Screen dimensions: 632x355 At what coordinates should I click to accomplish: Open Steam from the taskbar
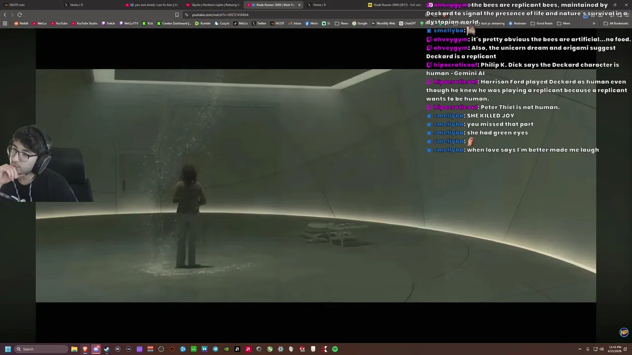107,349
